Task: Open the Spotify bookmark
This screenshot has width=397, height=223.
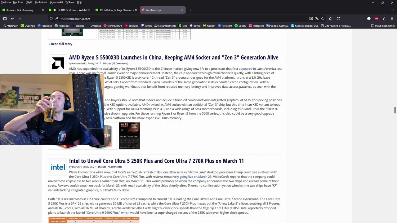Action: [x=240, y=26]
